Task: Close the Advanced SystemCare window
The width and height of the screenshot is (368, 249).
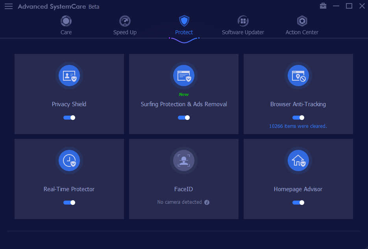Action: click(x=362, y=6)
